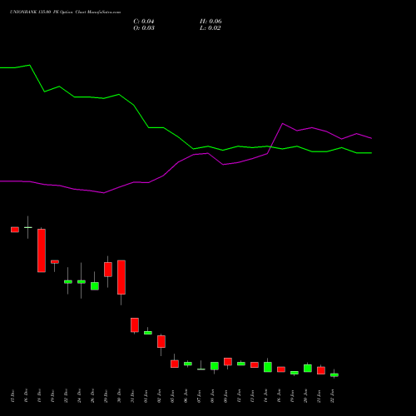Screen dimensions: 416x416
Task: Select the '21 Jan' date label
Action: [x=319, y=396]
